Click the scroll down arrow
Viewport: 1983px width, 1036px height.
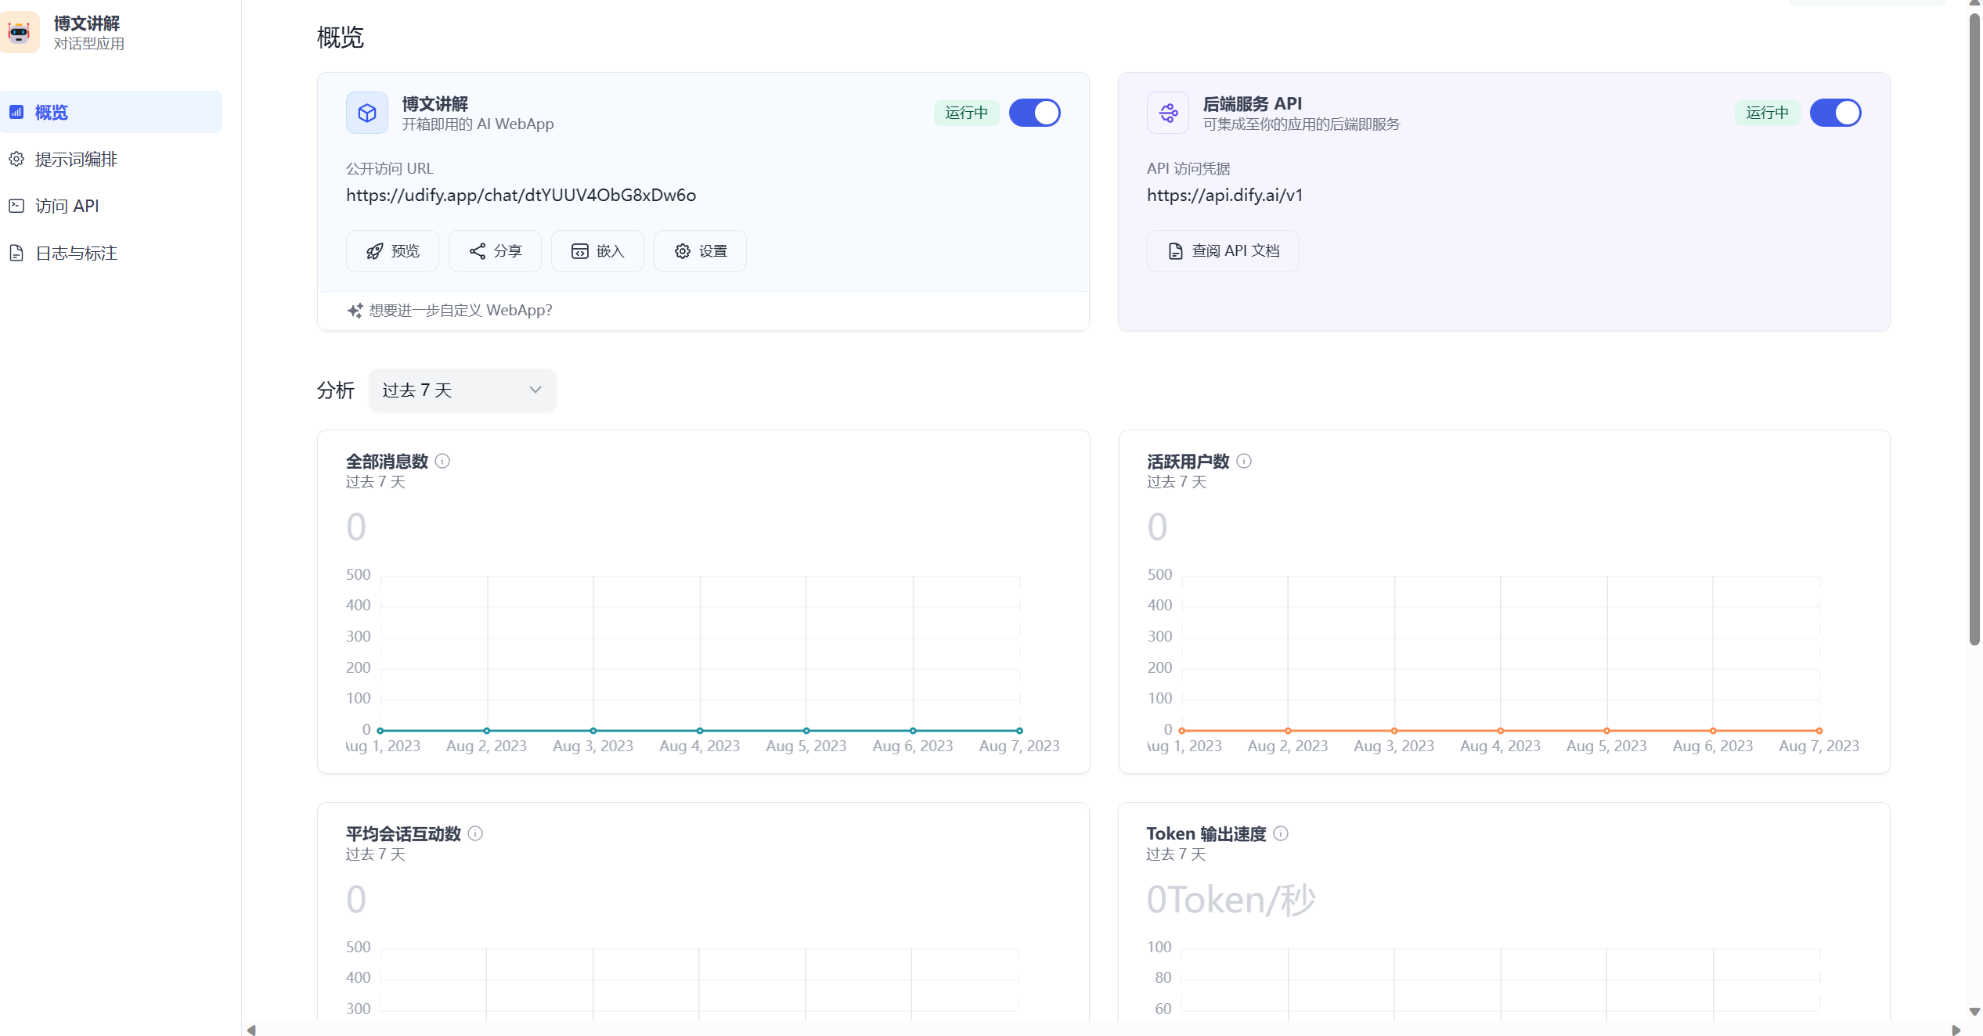[x=1974, y=1012]
